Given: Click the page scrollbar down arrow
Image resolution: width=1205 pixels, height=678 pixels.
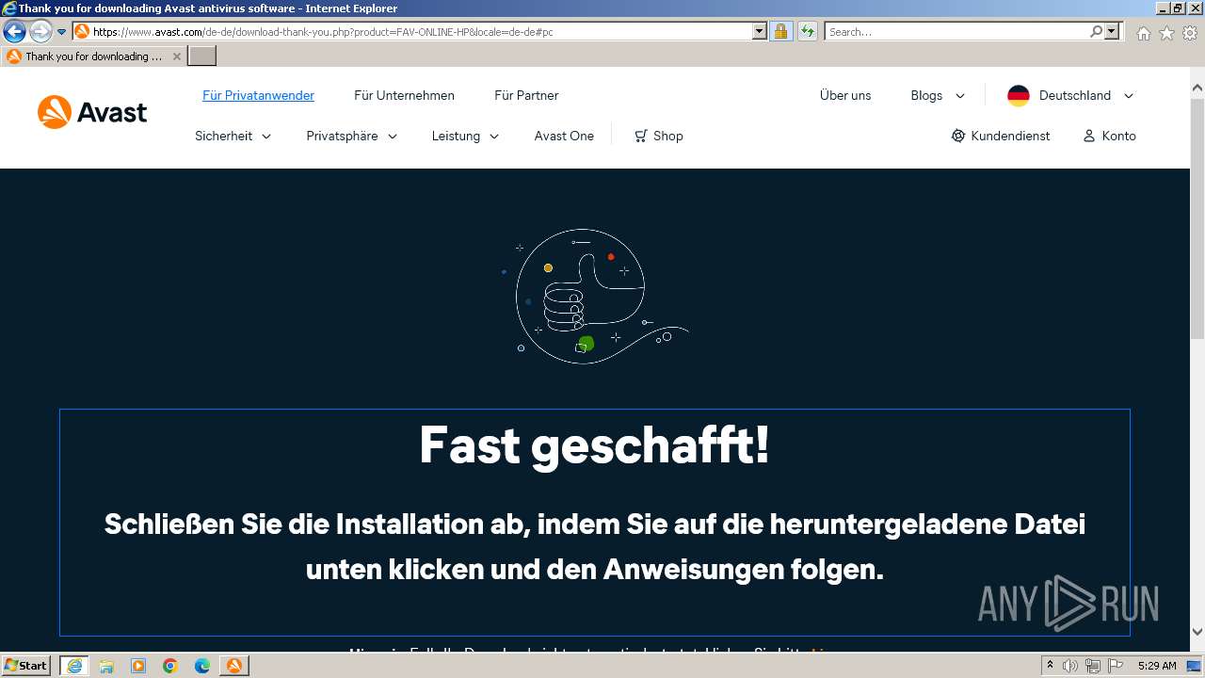Looking at the screenshot, I should click(x=1197, y=633).
